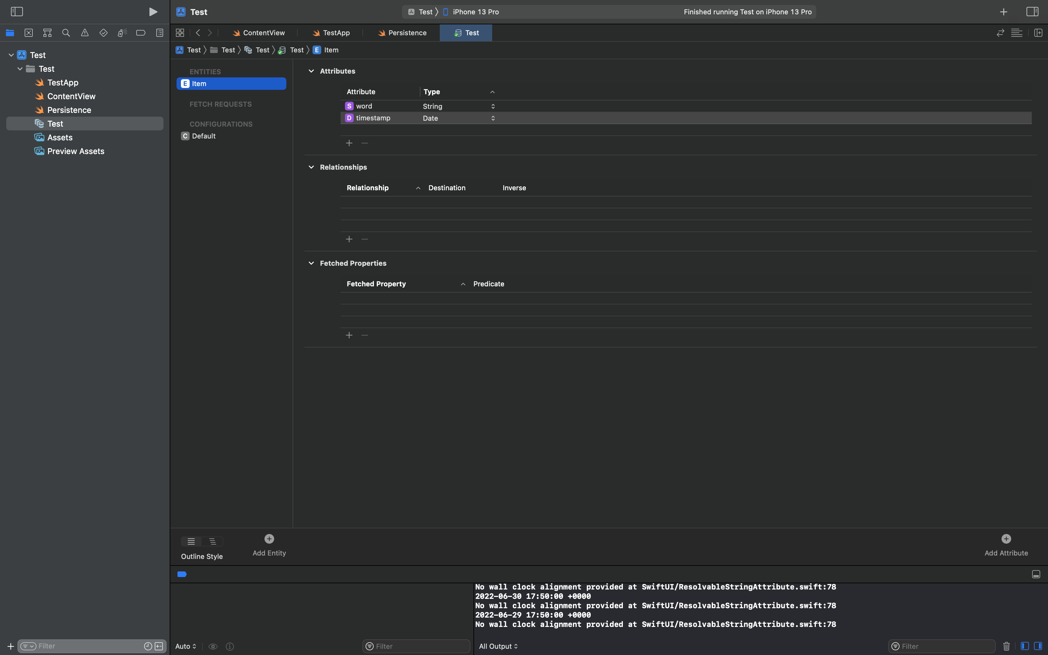Click the iPhone 13 Pro destination
Screen dimensions: 1048x655
tap(475, 12)
